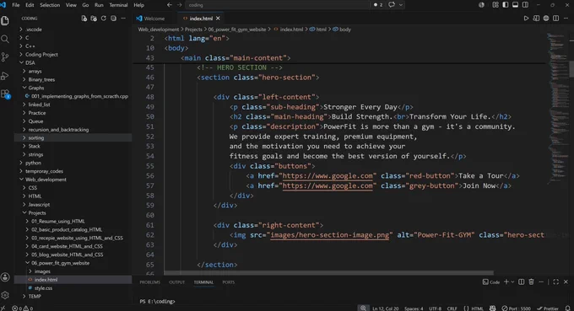Refresh the explorer file tree
The height and width of the screenshot is (311, 574).
pos(104,19)
